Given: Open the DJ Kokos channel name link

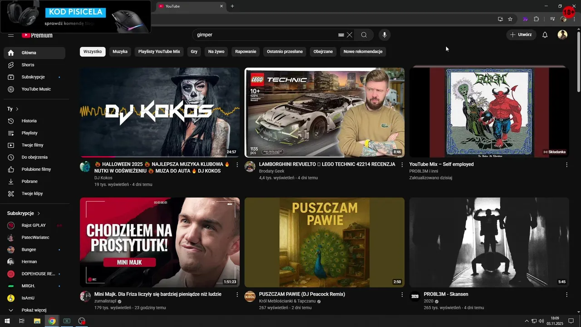Looking at the screenshot, I should [x=103, y=178].
